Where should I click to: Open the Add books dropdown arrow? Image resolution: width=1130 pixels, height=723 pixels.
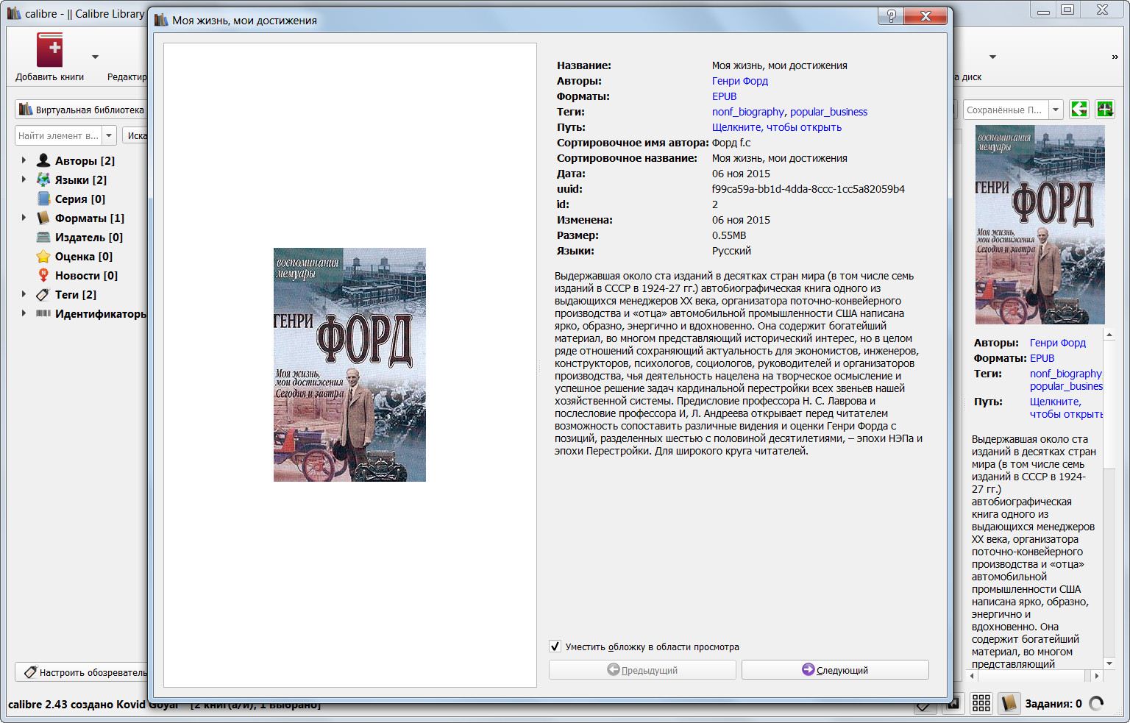(95, 57)
